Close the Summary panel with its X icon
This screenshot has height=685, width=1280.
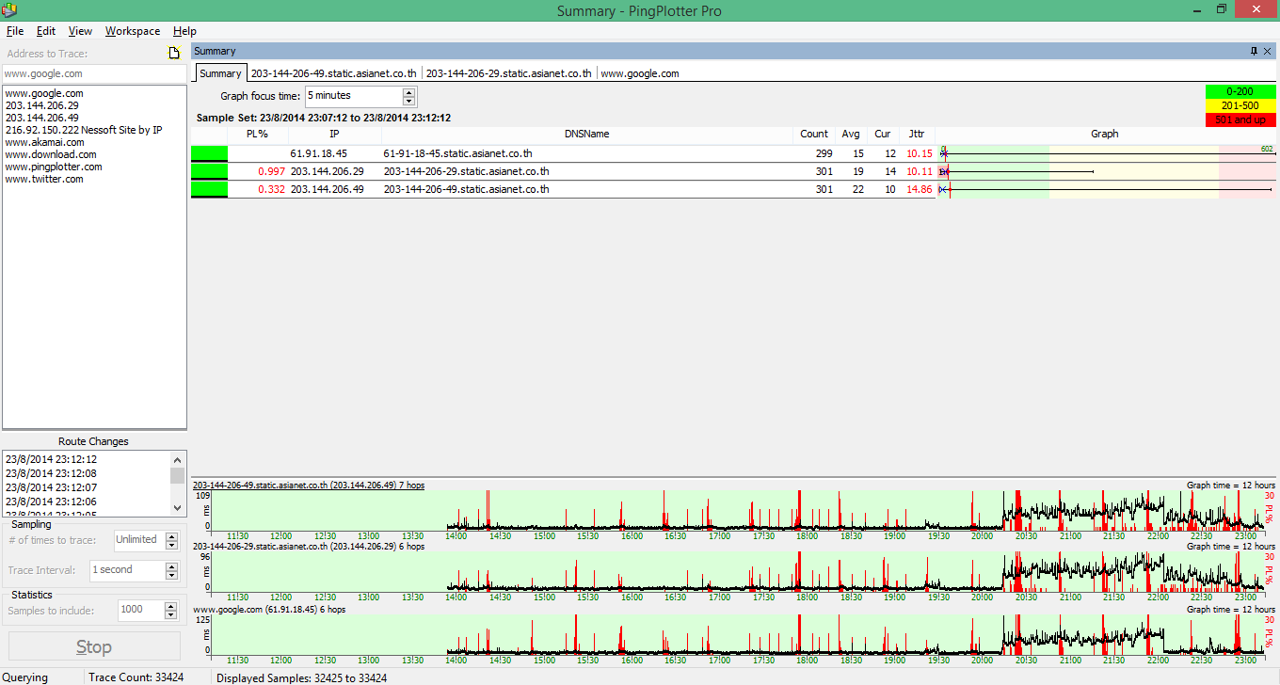[x=1268, y=51]
